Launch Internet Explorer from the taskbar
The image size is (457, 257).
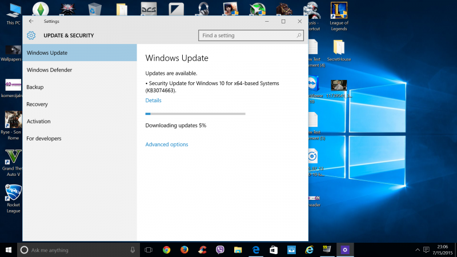pos(309,250)
